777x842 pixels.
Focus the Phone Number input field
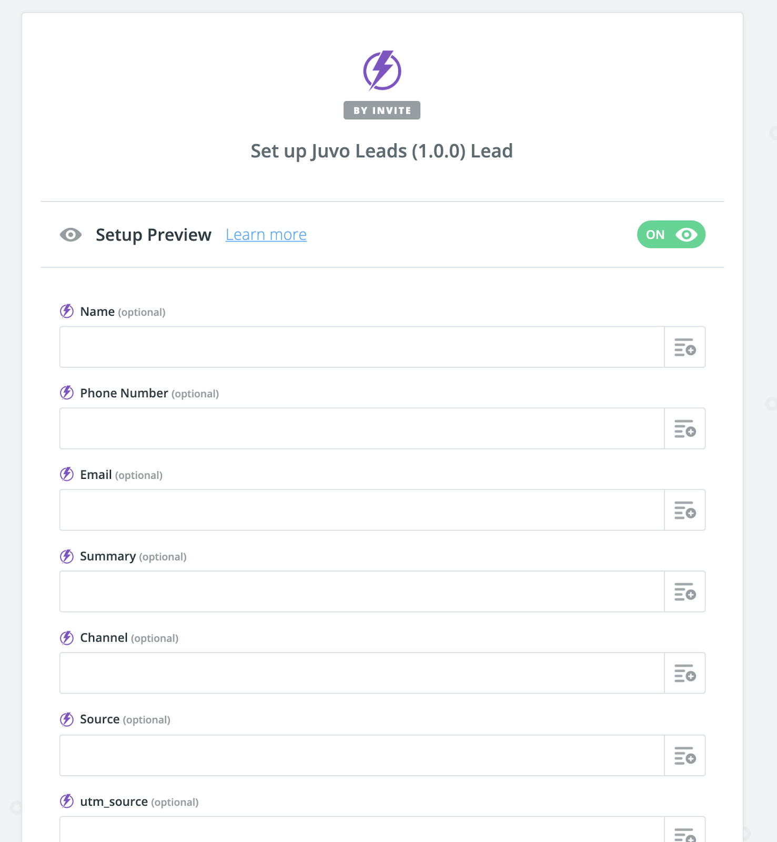click(x=361, y=429)
